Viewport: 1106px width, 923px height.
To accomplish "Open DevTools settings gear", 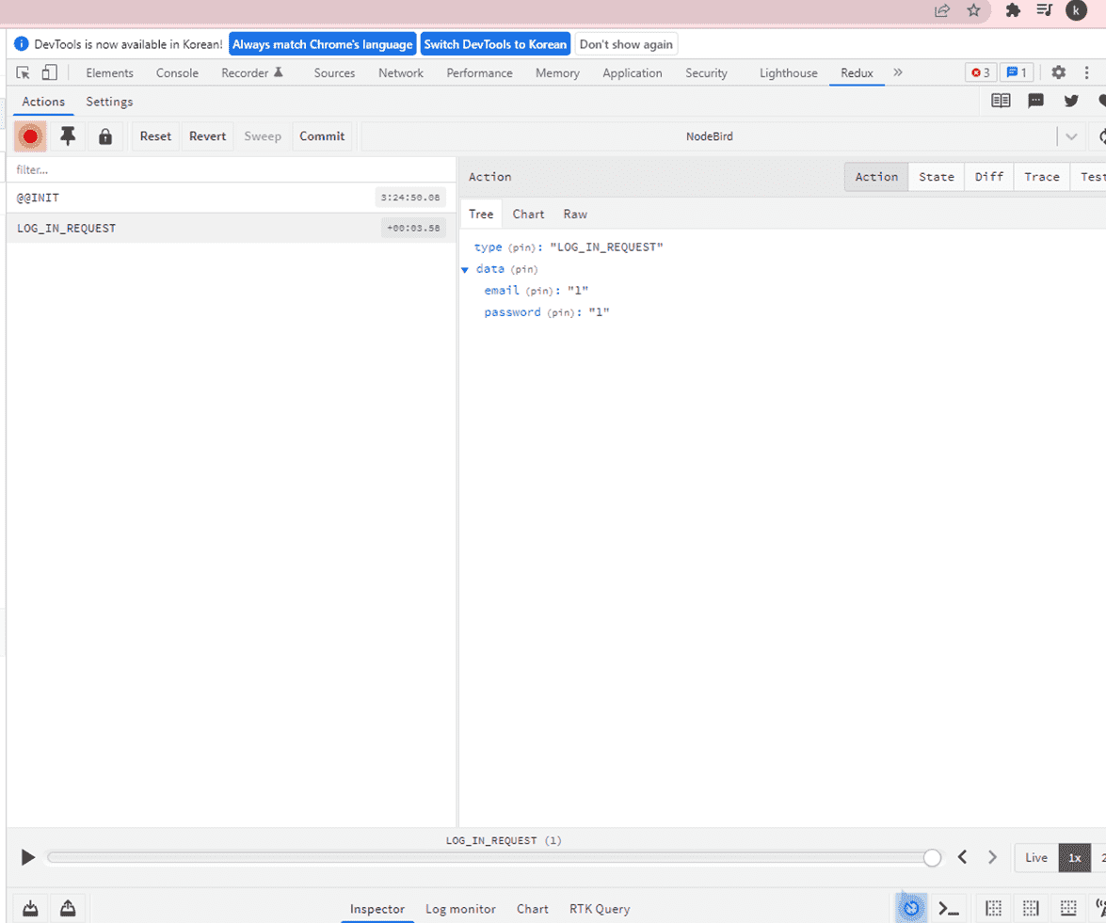I will (1058, 72).
